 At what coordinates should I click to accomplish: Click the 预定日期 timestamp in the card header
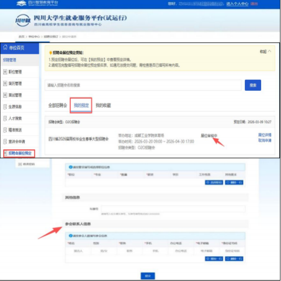(252, 122)
